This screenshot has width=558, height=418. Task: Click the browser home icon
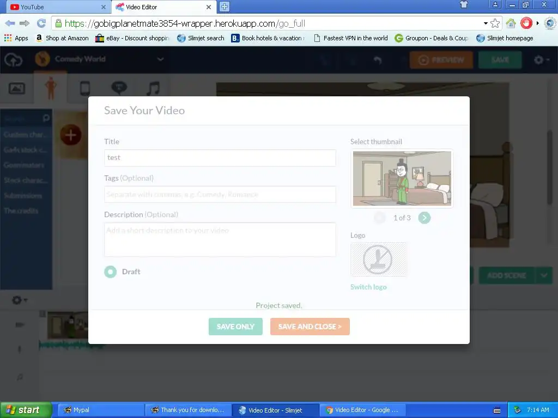point(511,23)
